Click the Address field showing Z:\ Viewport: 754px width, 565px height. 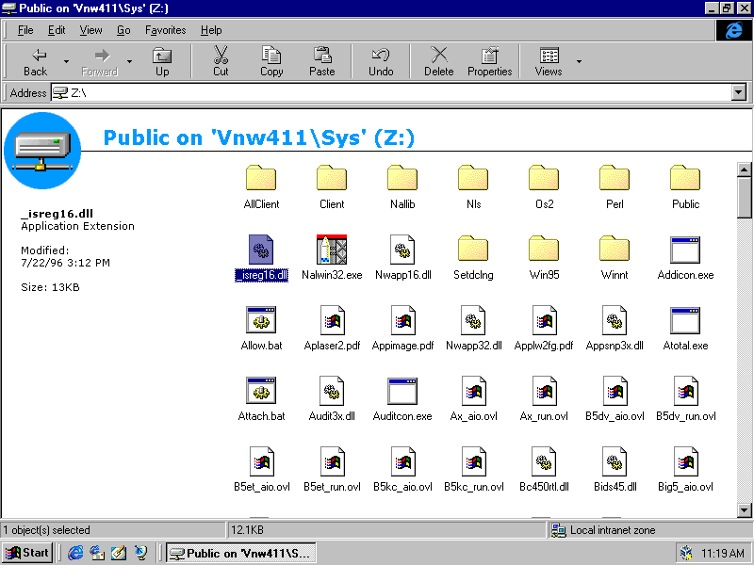391,92
